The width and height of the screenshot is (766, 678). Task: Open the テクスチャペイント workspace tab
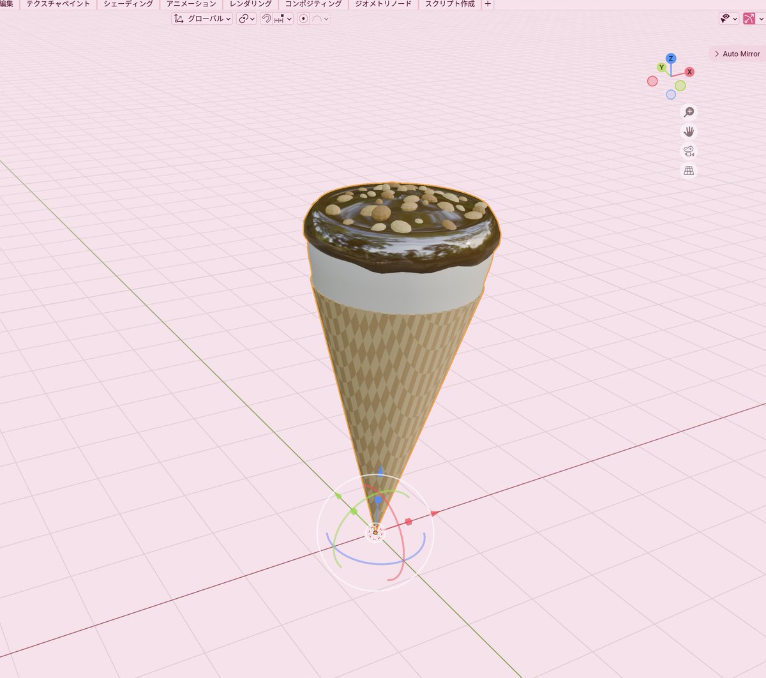click(x=58, y=4)
